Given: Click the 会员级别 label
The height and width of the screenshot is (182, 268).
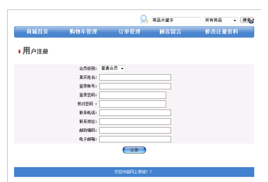Looking at the screenshot, I should 88,69.
